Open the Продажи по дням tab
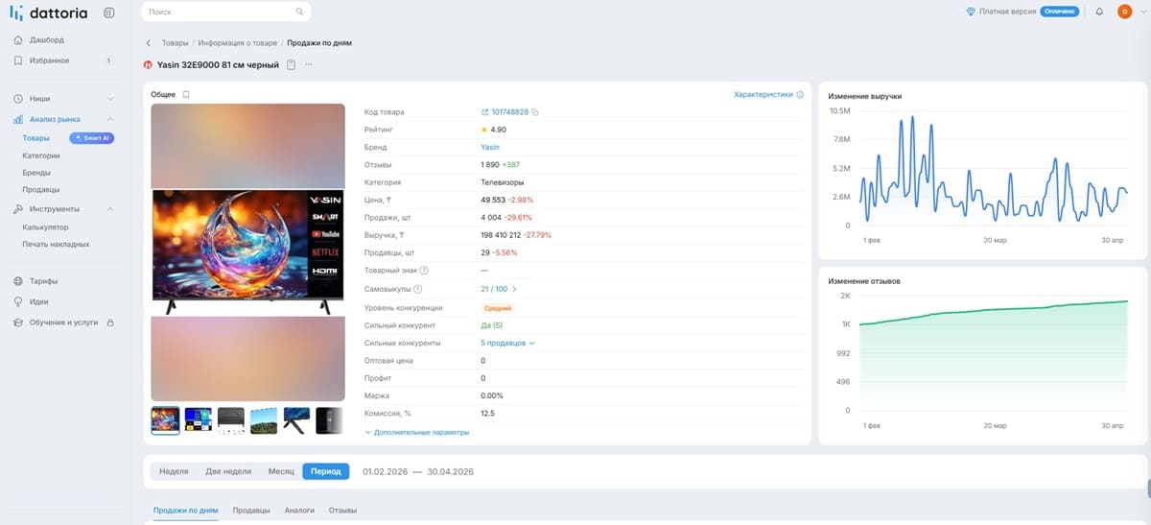This screenshot has width=1151, height=525. [x=185, y=511]
